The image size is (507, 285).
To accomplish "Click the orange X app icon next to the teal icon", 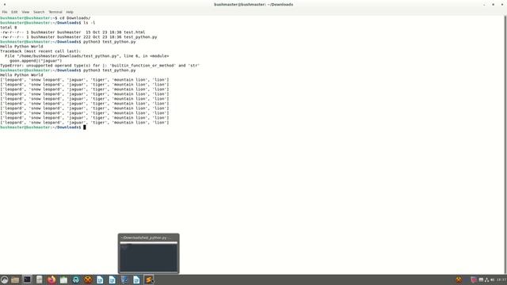I will click(88, 279).
